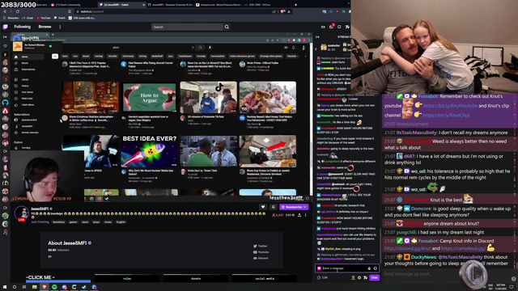Open the emote picker in chat input
The height and width of the screenshot is (291, 518).
[376, 268]
